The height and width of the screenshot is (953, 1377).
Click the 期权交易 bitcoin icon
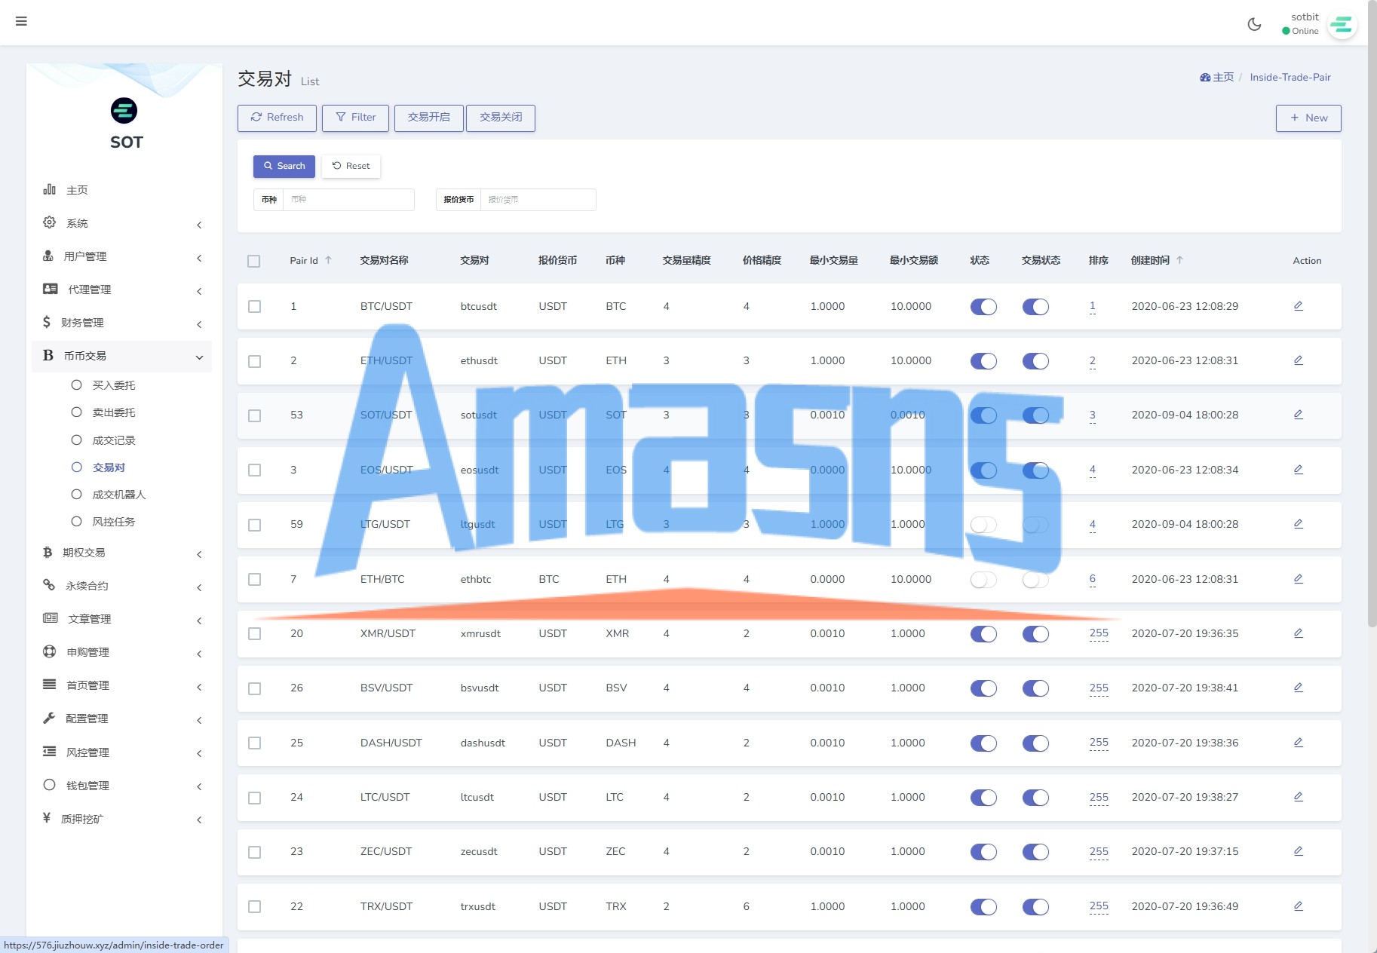coord(48,552)
